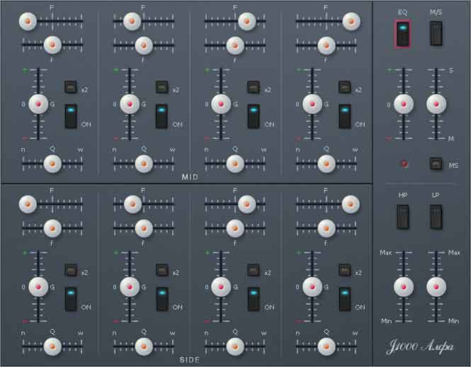Click the red indicator LED beside MS button
The height and width of the screenshot is (367, 471).
(404, 164)
